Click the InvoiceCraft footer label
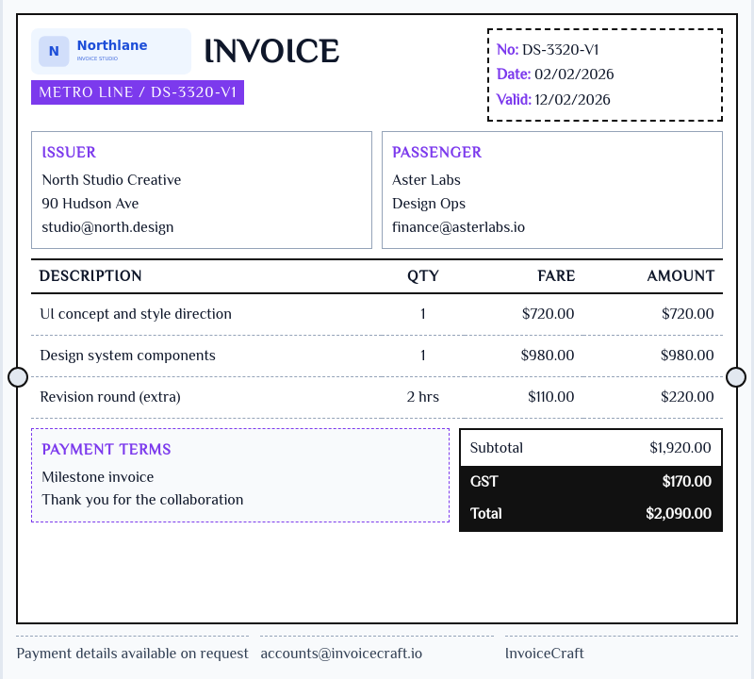 [x=545, y=654]
